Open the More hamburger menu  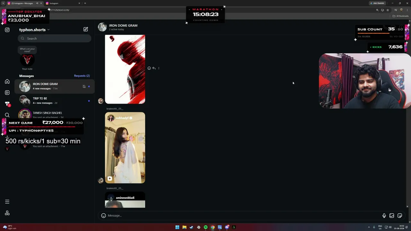[7, 202]
